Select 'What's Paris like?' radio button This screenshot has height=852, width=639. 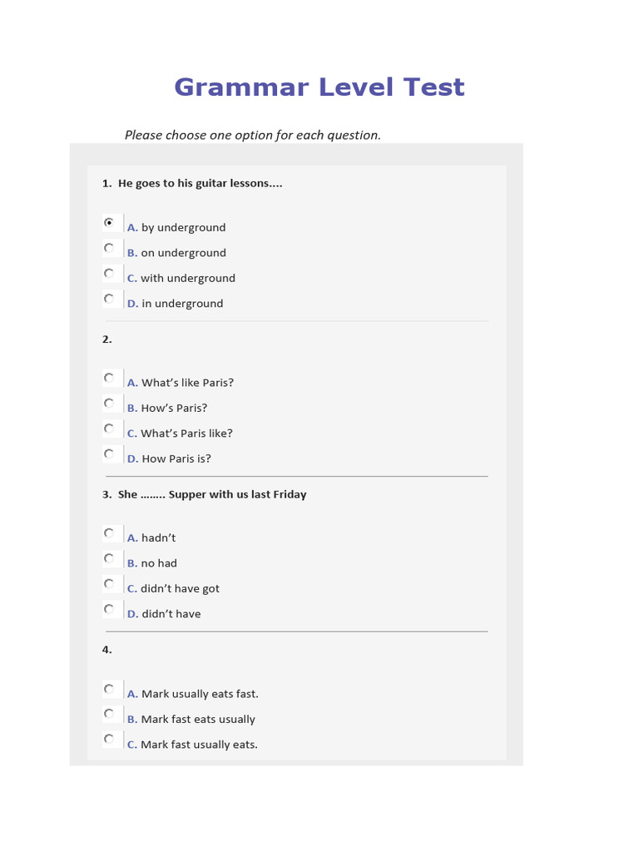109,428
